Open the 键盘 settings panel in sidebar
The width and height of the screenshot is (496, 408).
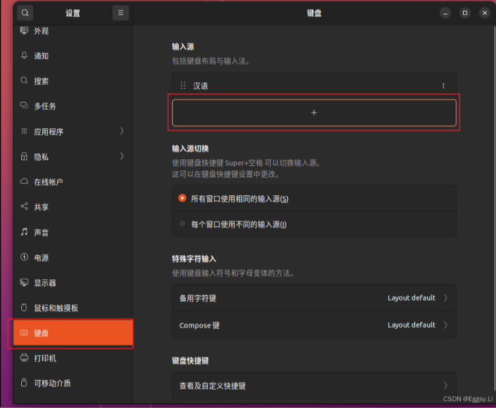[x=71, y=333]
